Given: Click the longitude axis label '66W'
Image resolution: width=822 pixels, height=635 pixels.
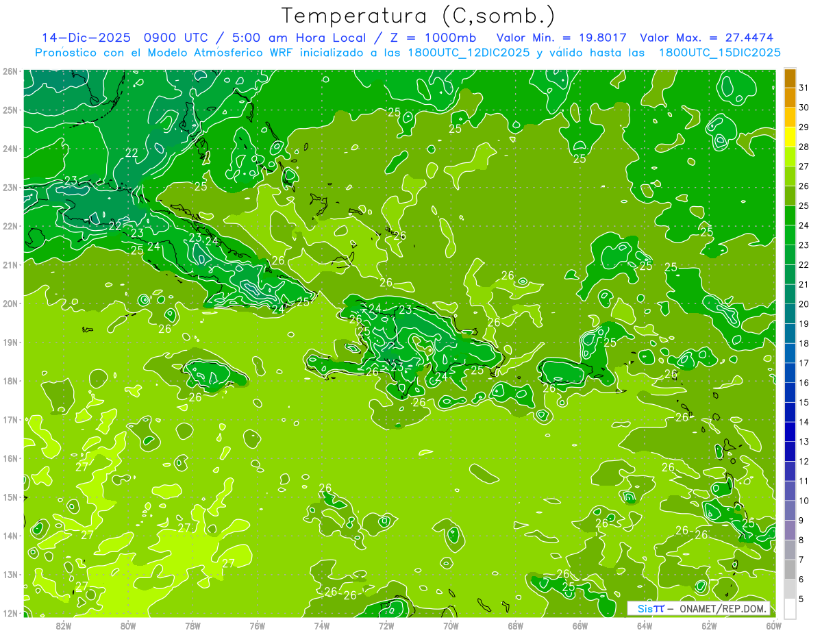Looking at the screenshot, I should coord(580,625).
